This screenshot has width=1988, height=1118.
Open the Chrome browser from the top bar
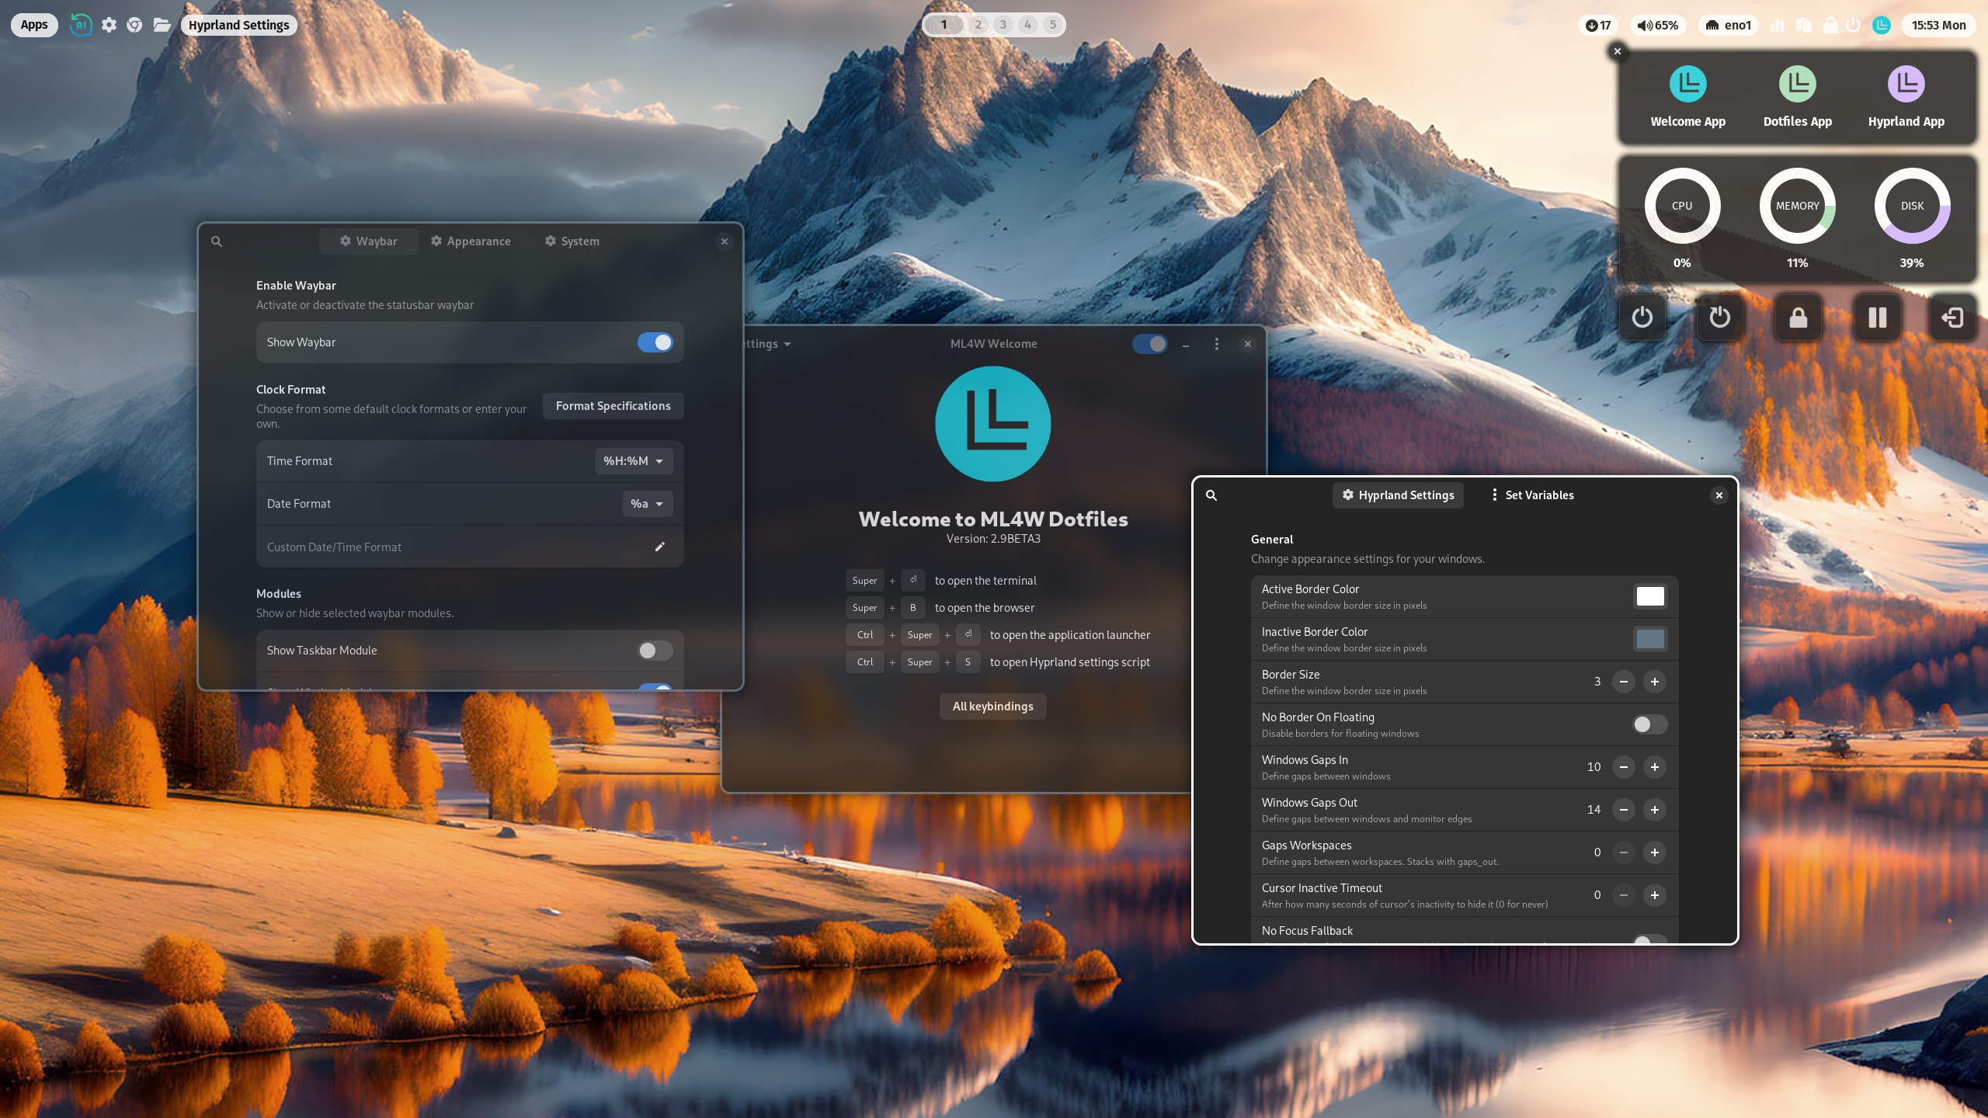(x=134, y=24)
